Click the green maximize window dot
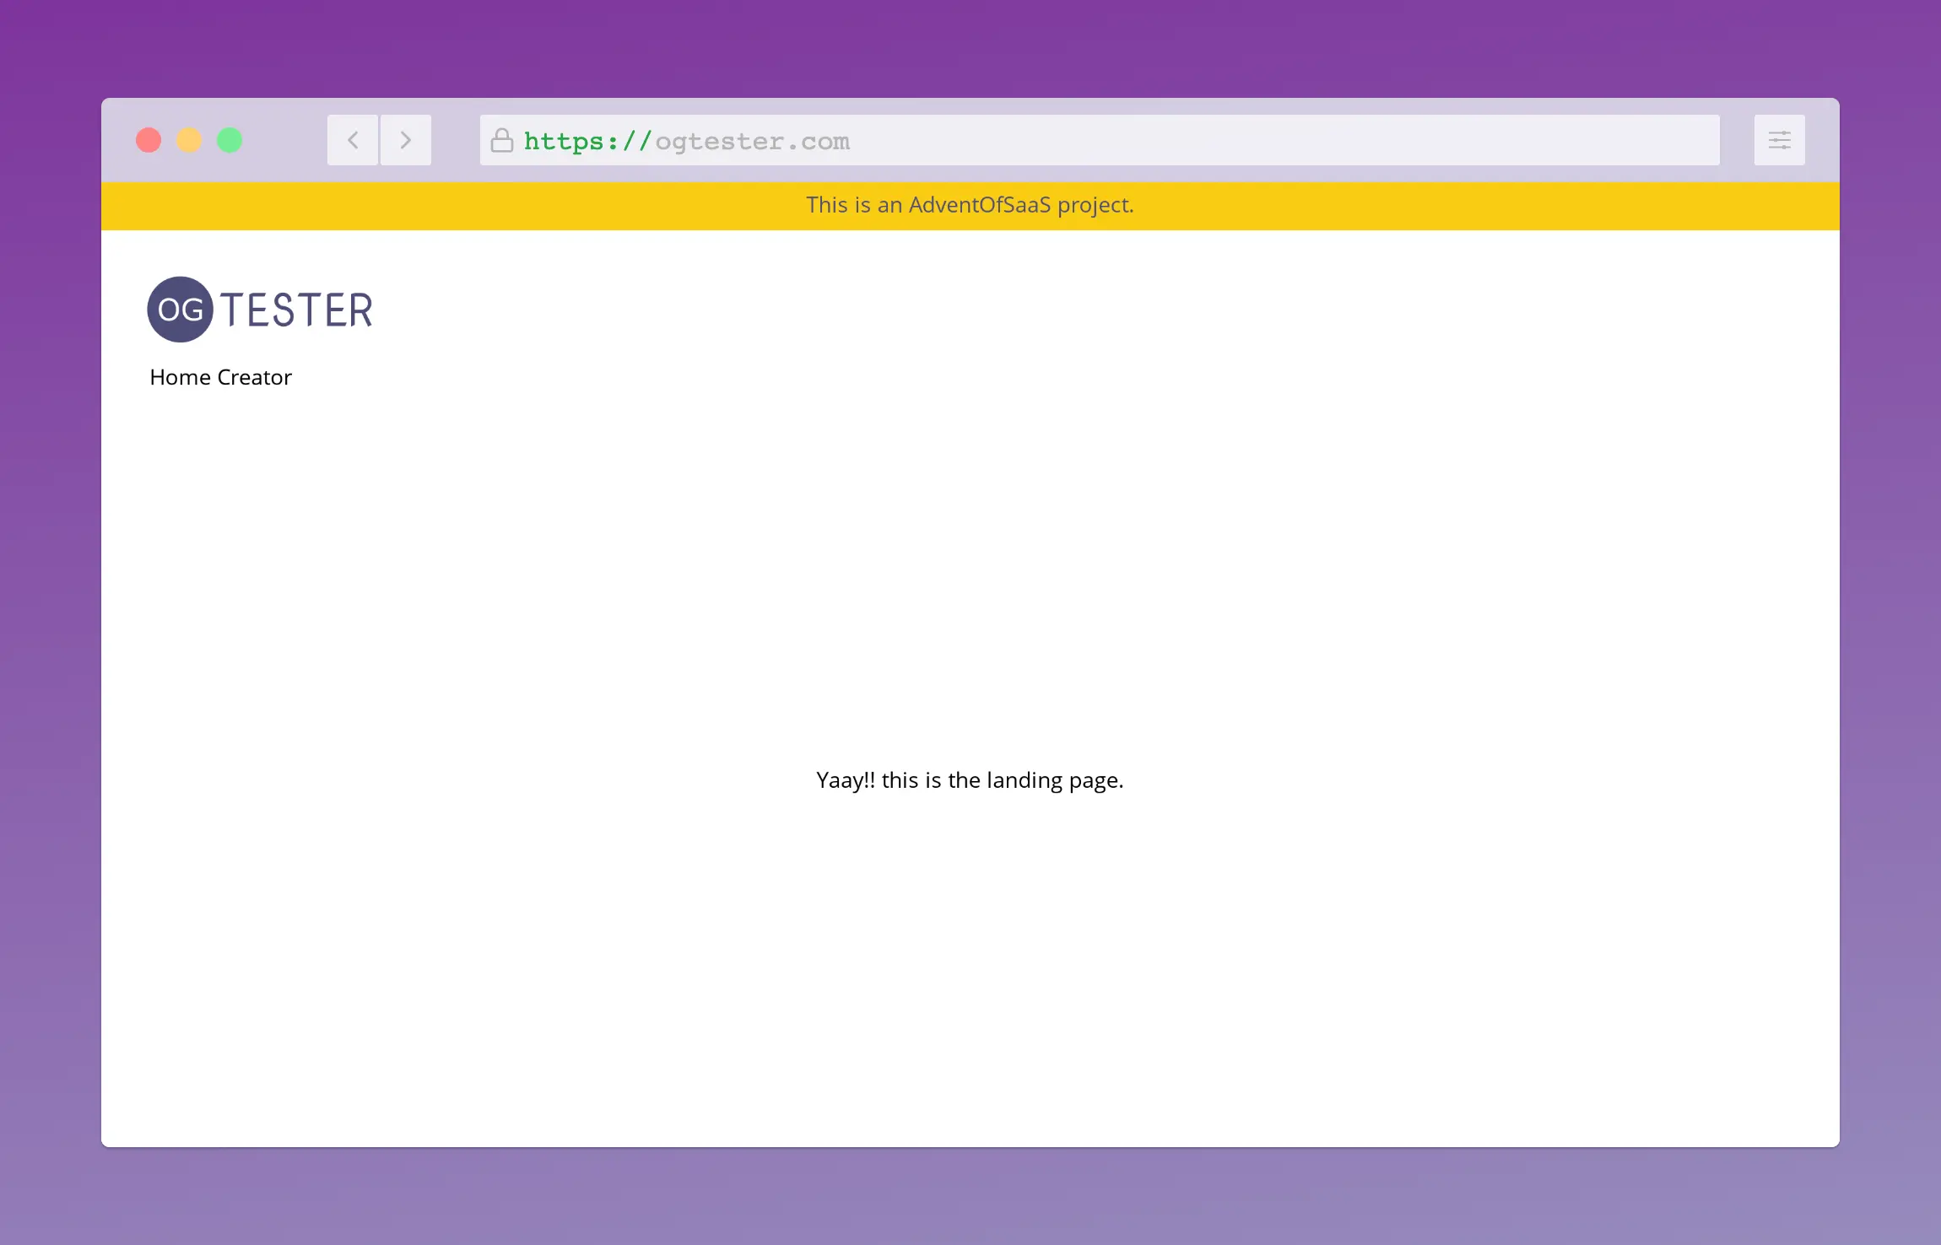Image resolution: width=1941 pixels, height=1245 pixels. tap(230, 140)
